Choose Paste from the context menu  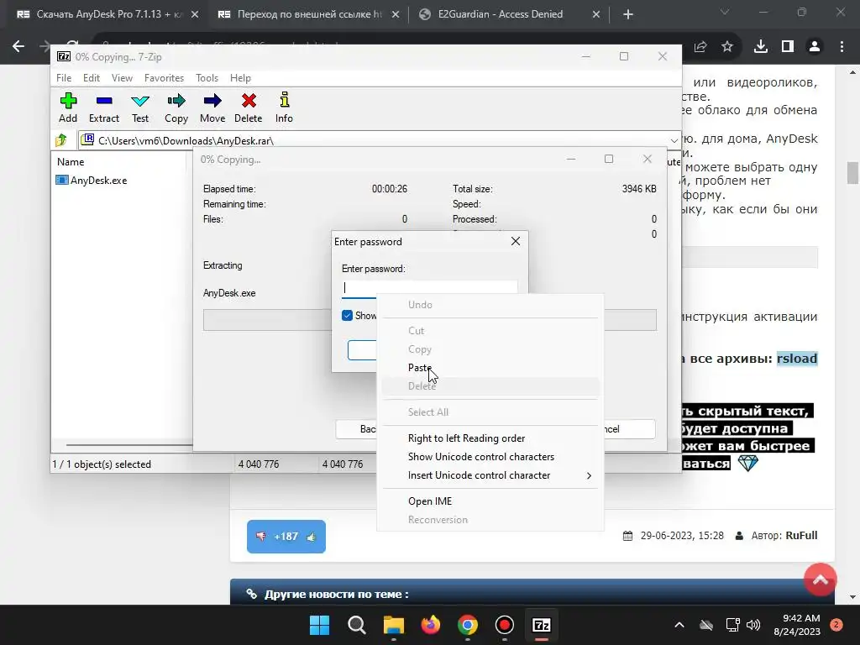pyautogui.click(x=420, y=368)
